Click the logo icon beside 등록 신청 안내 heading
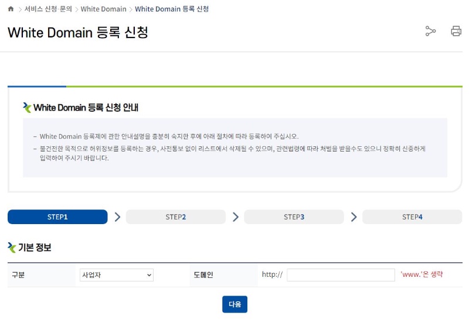Image resolution: width=469 pixels, height=323 pixels. (x=27, y=108)
